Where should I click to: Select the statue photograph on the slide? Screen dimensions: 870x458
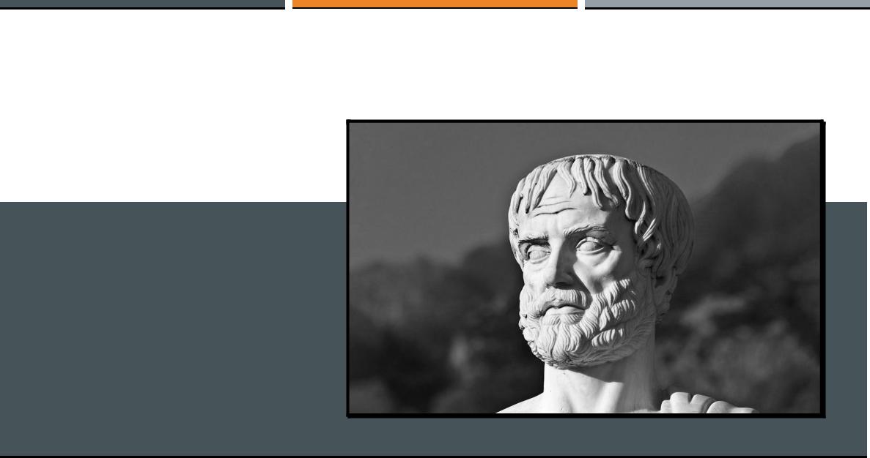click(x=586, y=268)
